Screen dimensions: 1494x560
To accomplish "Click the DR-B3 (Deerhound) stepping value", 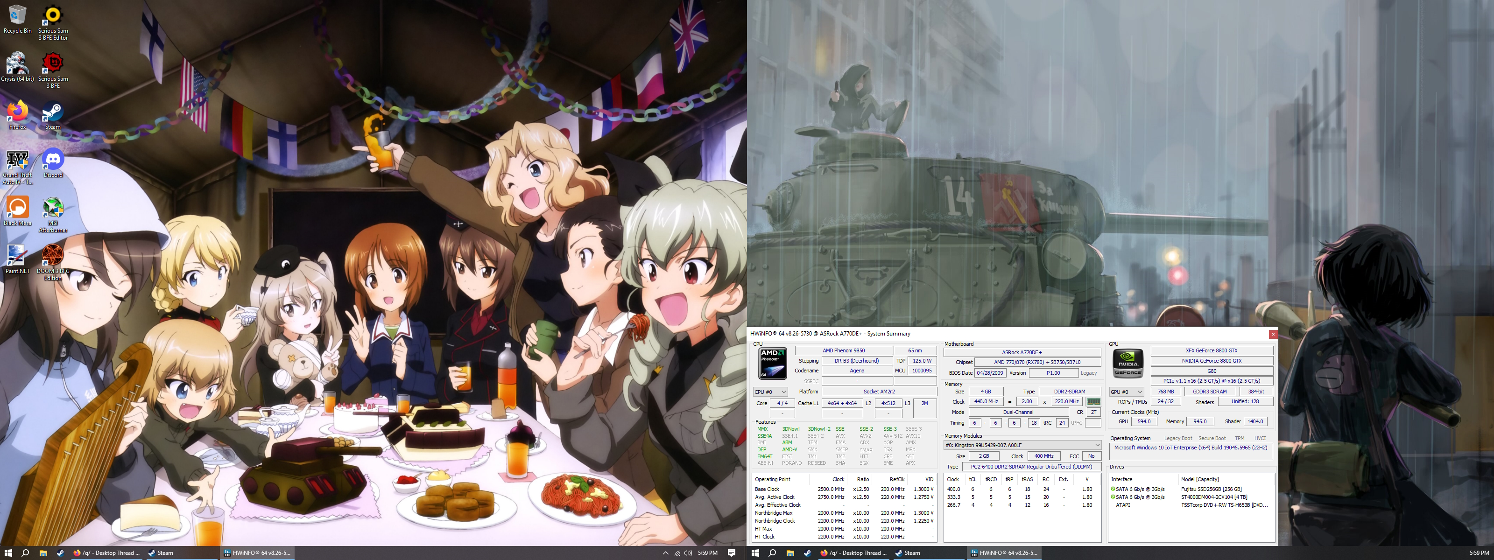I will coord(857,361).
